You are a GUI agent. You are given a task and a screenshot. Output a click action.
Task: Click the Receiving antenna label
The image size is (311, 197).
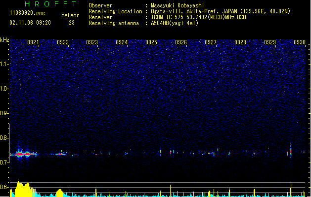114,23
